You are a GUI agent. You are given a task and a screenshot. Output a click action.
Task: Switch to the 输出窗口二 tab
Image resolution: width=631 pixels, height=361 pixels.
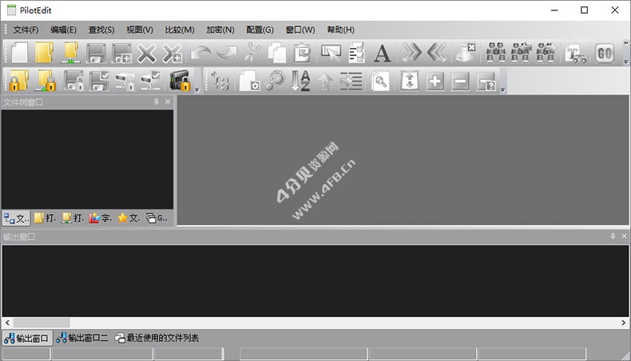tap(82, 338)
